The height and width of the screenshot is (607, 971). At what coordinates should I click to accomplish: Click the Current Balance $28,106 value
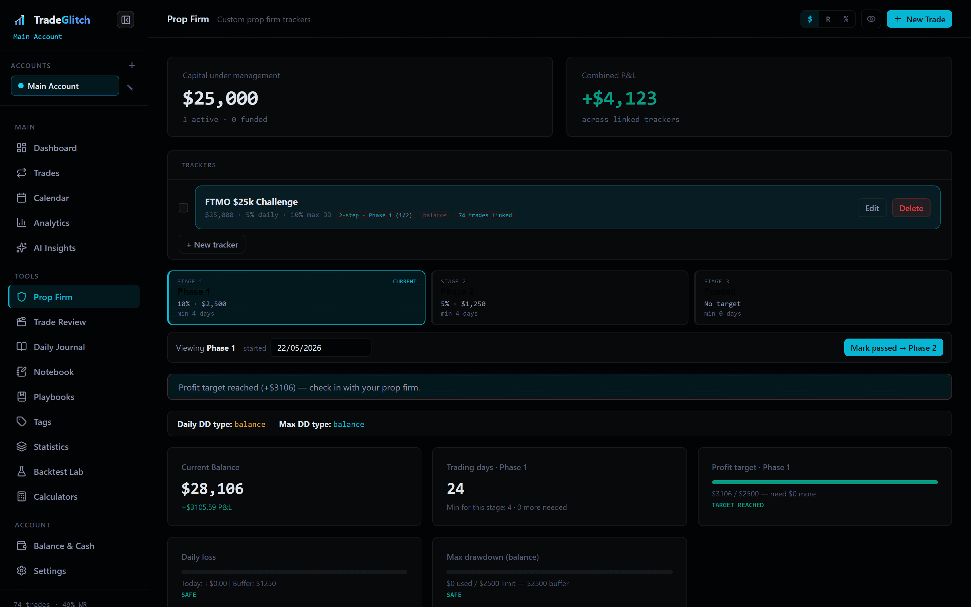click(212, 489)
